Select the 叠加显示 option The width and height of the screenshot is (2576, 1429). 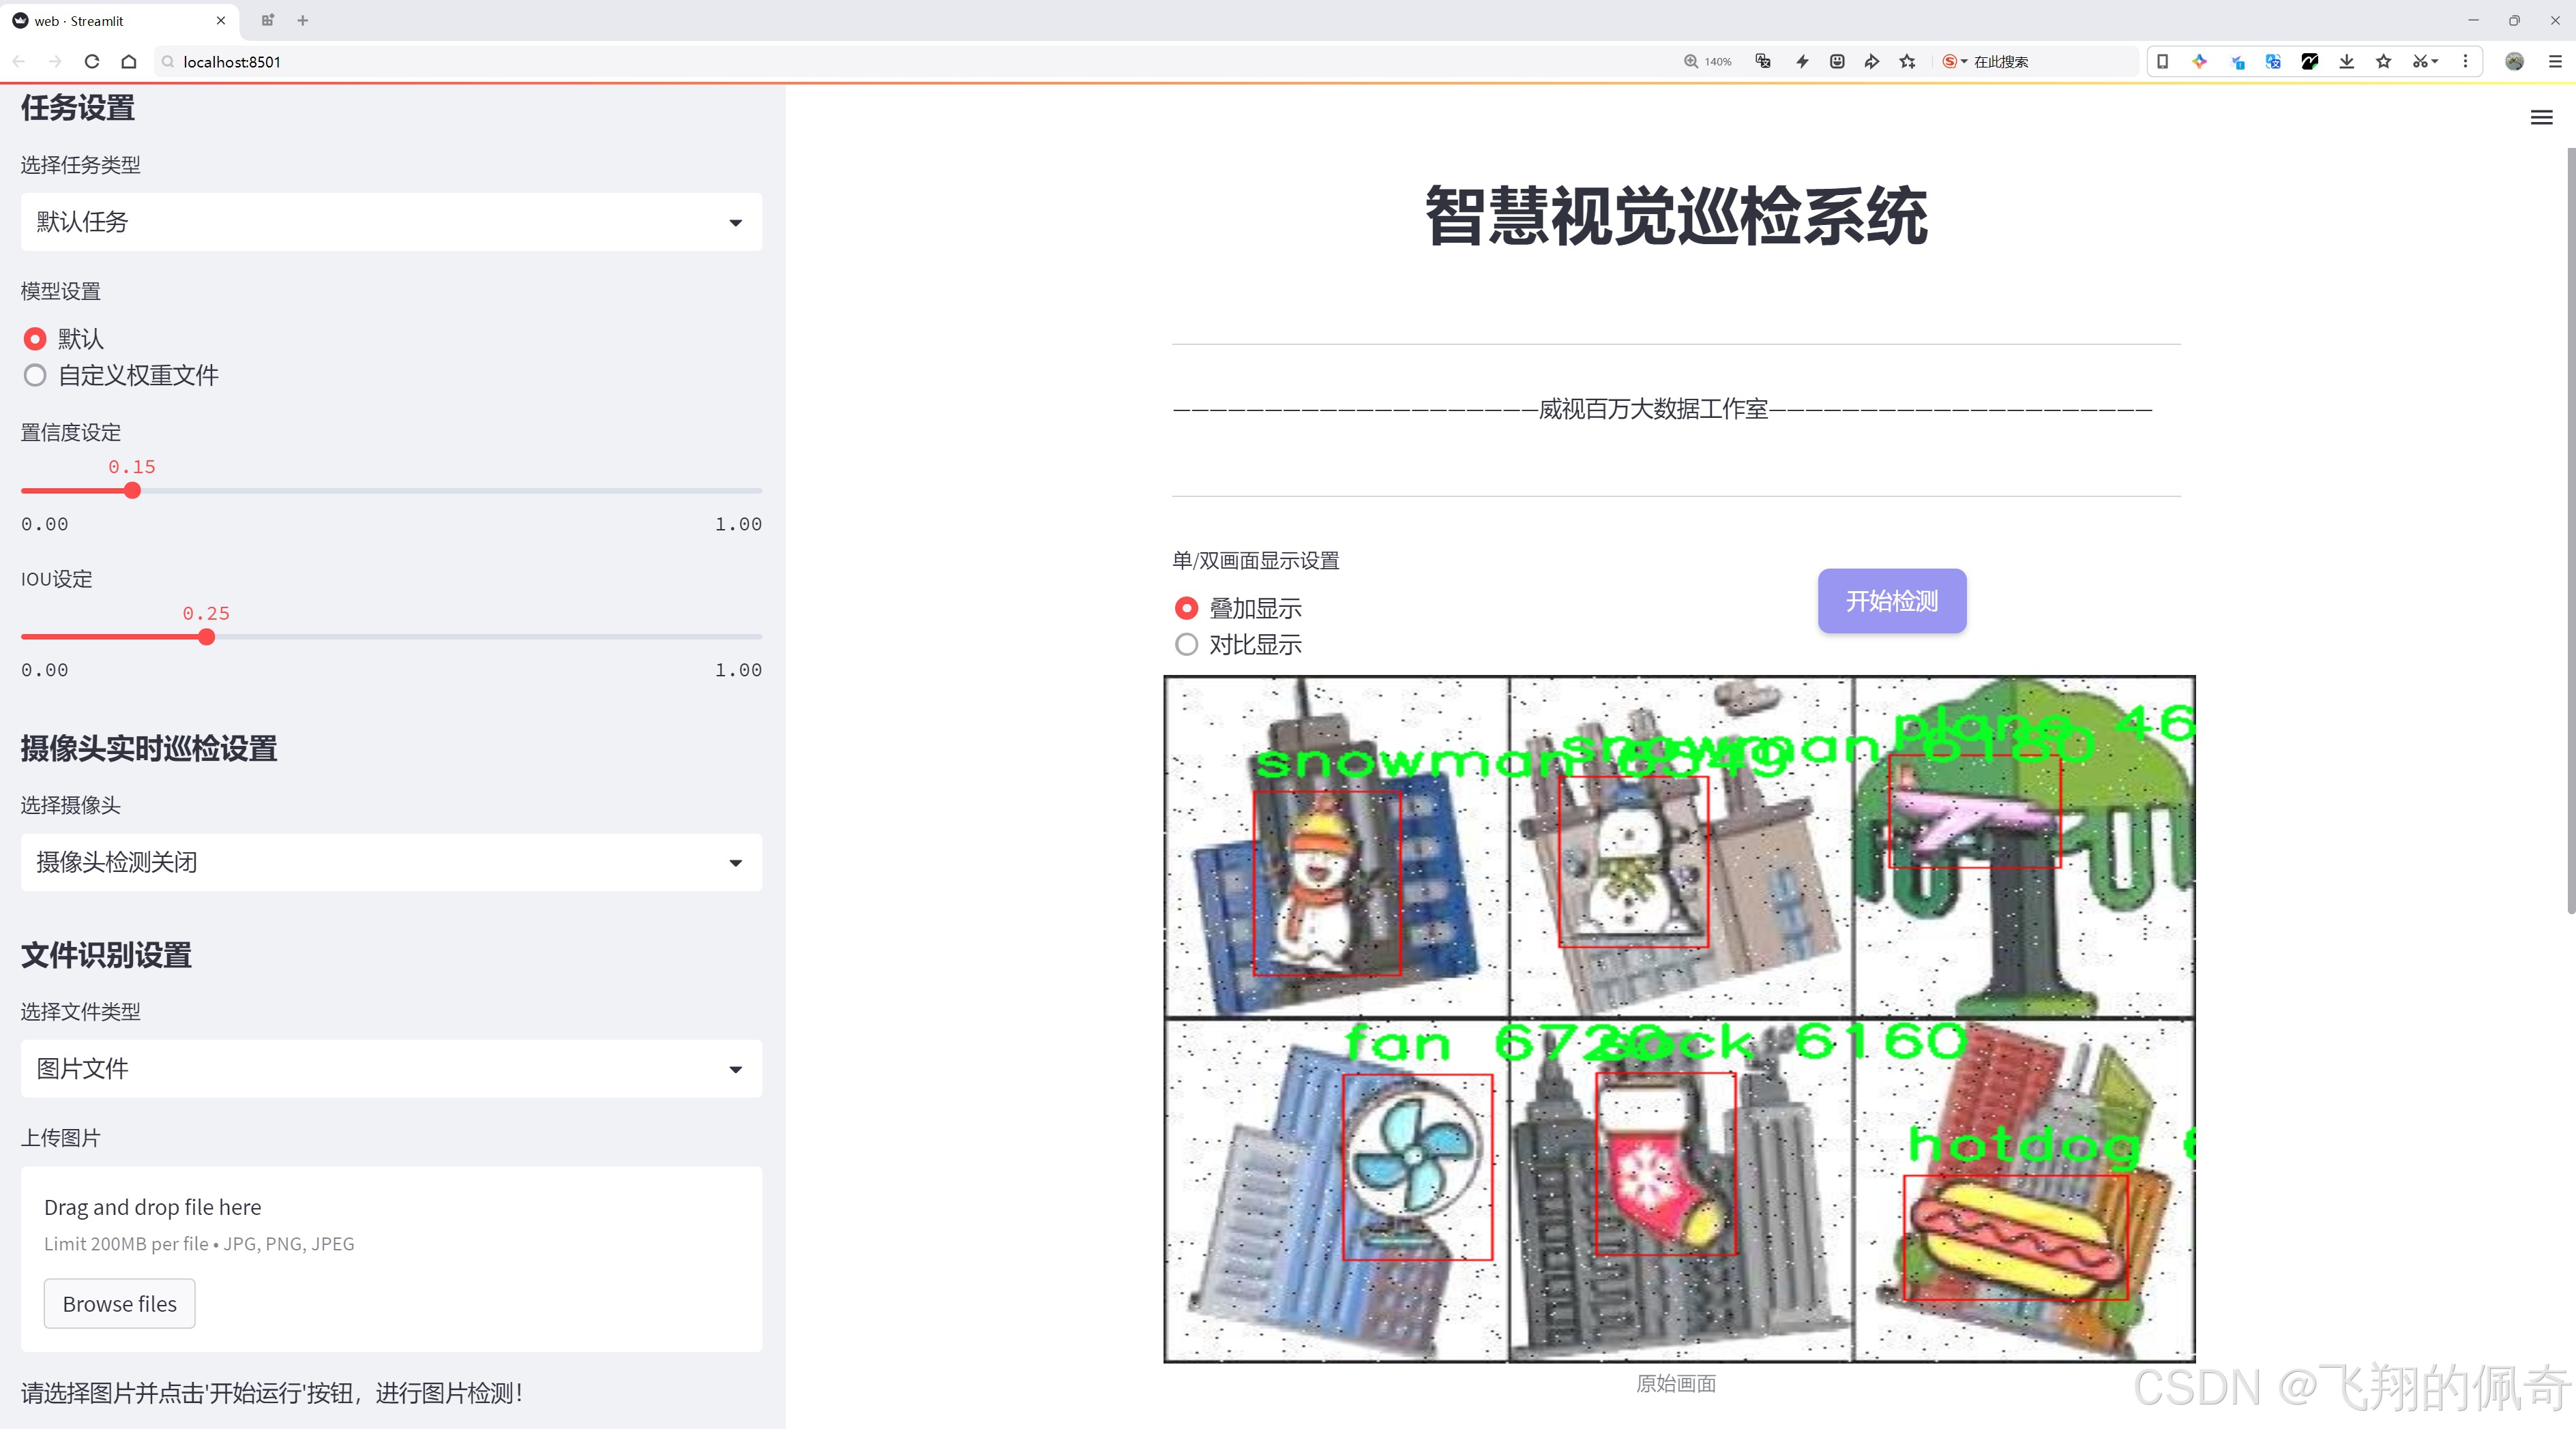[1186, 607]
